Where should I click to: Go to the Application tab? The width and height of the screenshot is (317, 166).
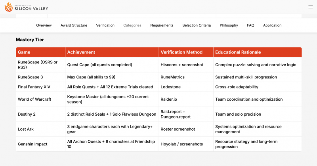[272, 25]
